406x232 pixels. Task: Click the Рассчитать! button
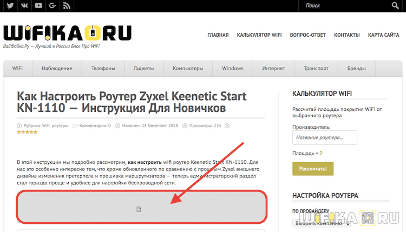[x=313, y=169]
